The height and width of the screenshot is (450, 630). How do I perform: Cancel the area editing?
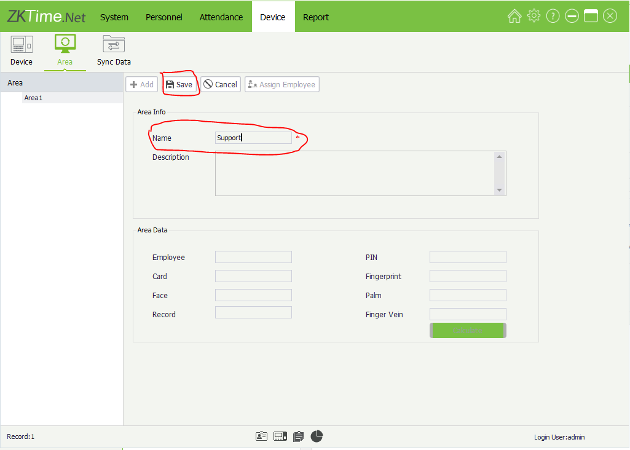(221, 85)
